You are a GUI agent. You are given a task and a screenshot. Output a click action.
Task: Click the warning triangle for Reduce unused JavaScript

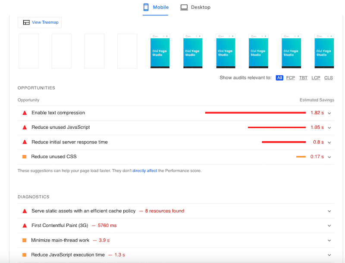25,127
